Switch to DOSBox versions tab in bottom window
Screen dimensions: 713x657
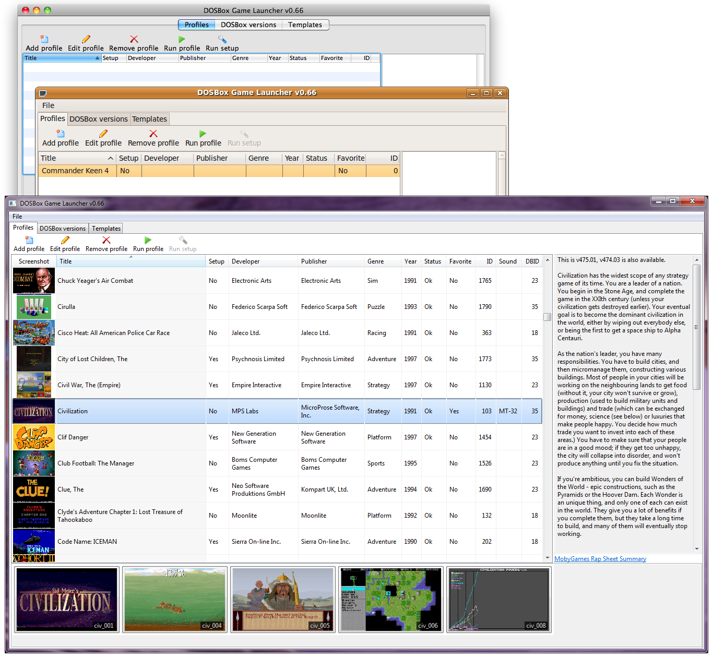pos(63,229)
